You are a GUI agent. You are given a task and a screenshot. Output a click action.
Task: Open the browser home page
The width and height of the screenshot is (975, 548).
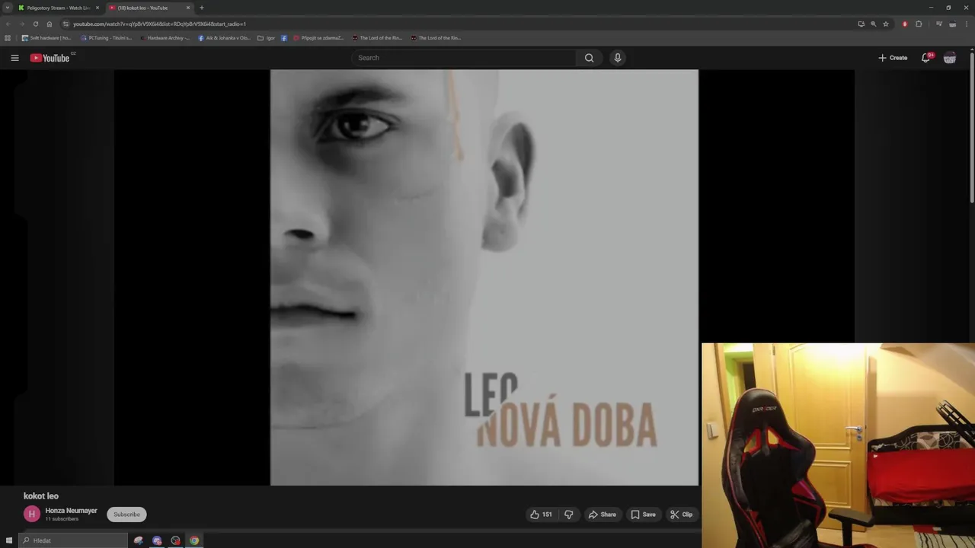coord(50,24)
